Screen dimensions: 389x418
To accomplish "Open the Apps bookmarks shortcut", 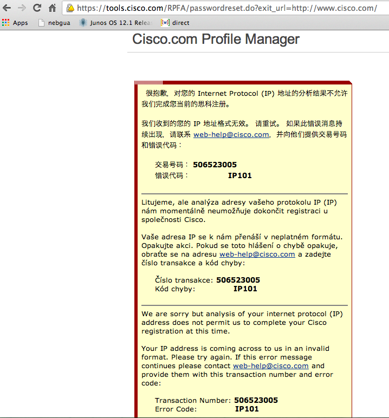I will coord(15,23).
